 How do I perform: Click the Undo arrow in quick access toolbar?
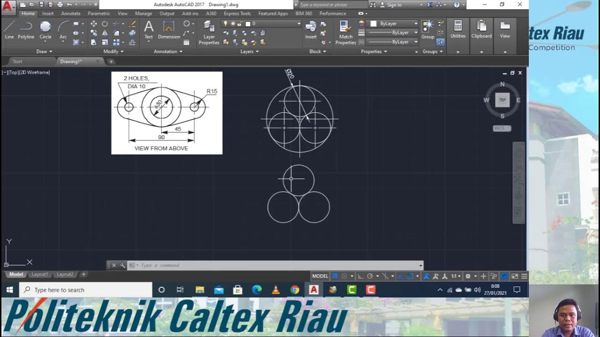click(x=69, y=5)
